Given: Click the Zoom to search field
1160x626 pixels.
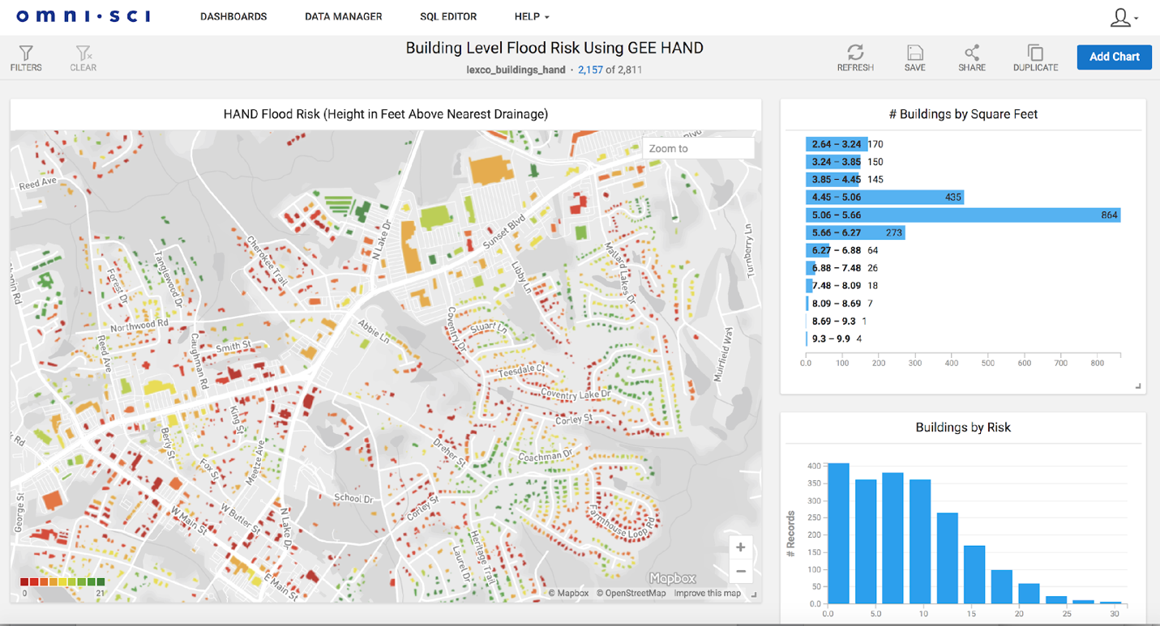Looking at the screenshot, I should point(697,147).
